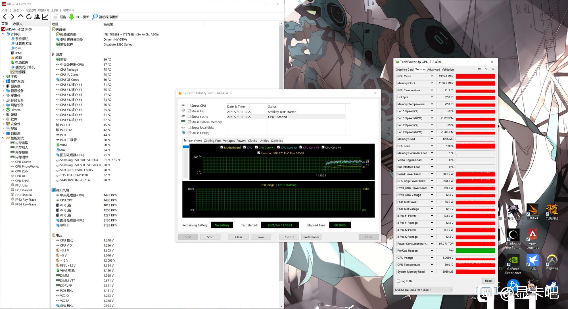This screenshot has height=309, width=568.
Task: Switch to 收藏夹 favorites tab
Action: tap(18, 24)
